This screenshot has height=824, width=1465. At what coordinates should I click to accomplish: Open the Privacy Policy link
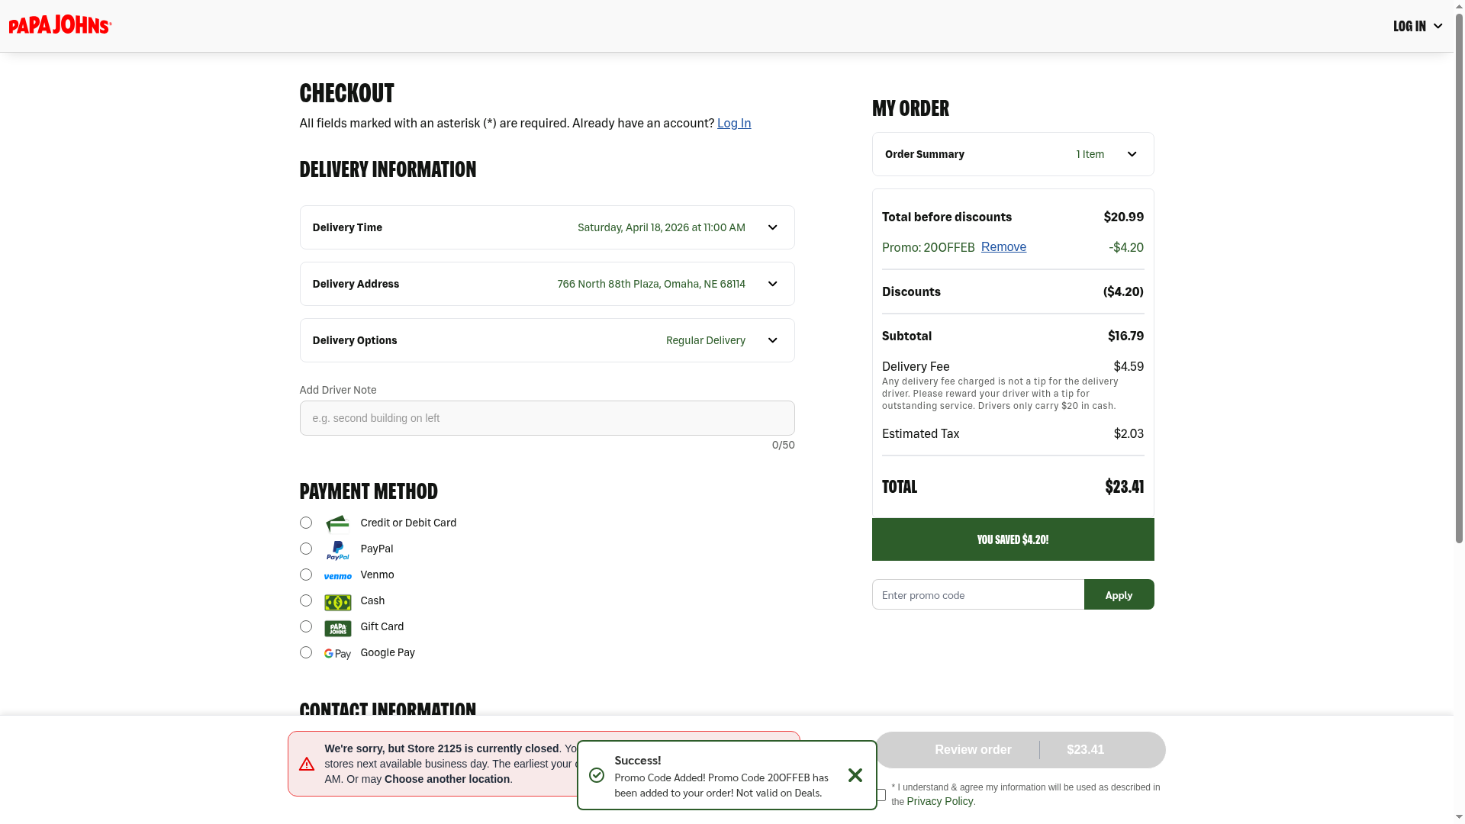[x=940, y=801]
